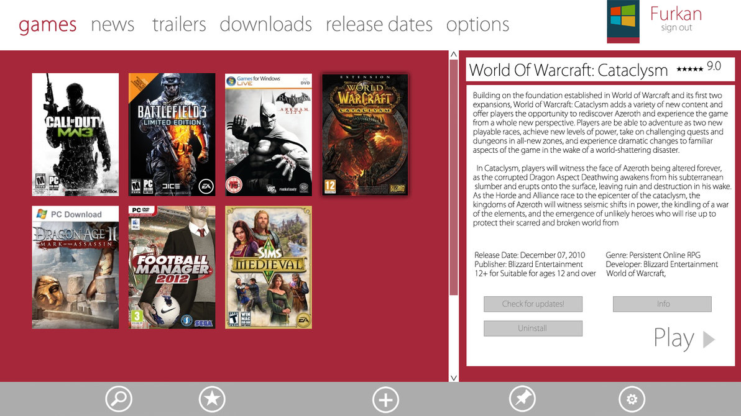741x416 pixels.
Task: Switch to the news tab
Action: click(x=113, y=24)
